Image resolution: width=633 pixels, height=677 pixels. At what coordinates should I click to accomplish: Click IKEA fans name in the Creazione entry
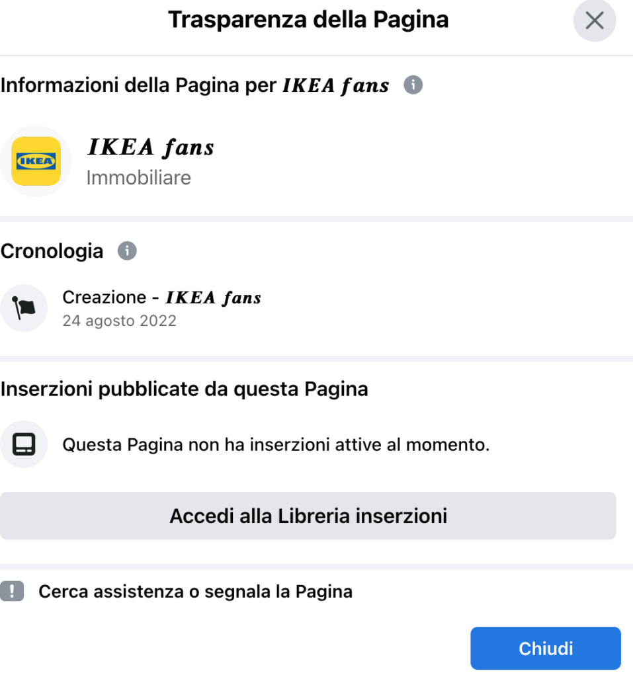coord(213,298)
